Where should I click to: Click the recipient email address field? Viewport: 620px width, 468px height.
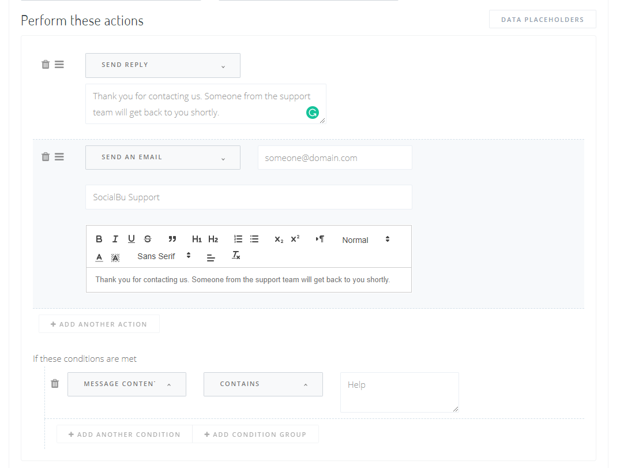pyautogui.click(x=335, y=158)
